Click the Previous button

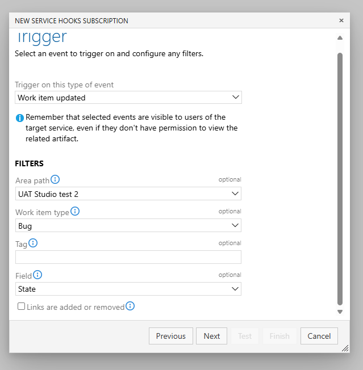[171, 336]
